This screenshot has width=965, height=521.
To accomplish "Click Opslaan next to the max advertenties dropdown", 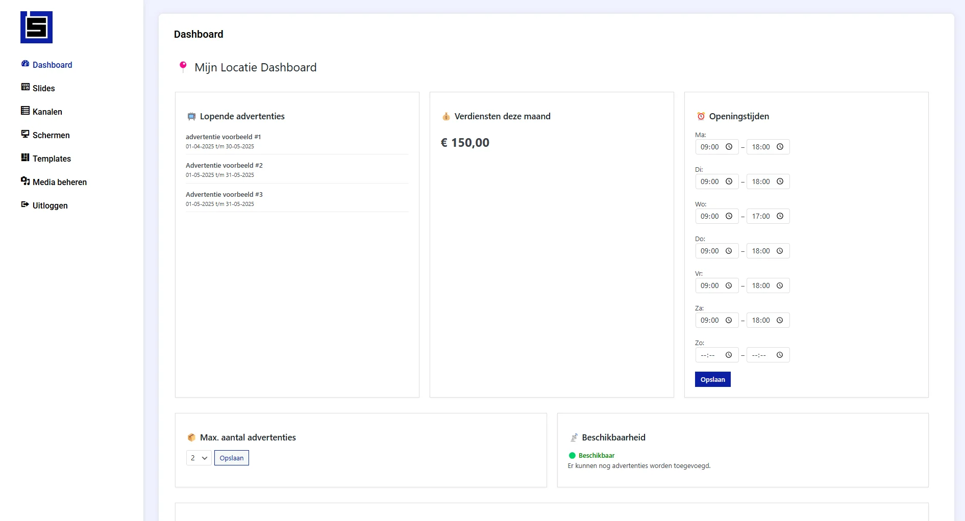I will tap(231, 458).
